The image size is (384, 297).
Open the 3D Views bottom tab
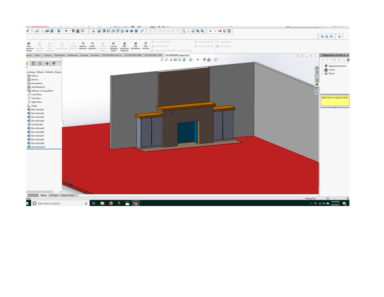click(54, 195)
